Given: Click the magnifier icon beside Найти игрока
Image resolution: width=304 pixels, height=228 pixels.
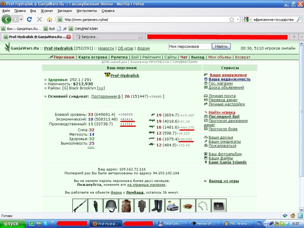Looking at the screenshot, I should tap(206, 112).
